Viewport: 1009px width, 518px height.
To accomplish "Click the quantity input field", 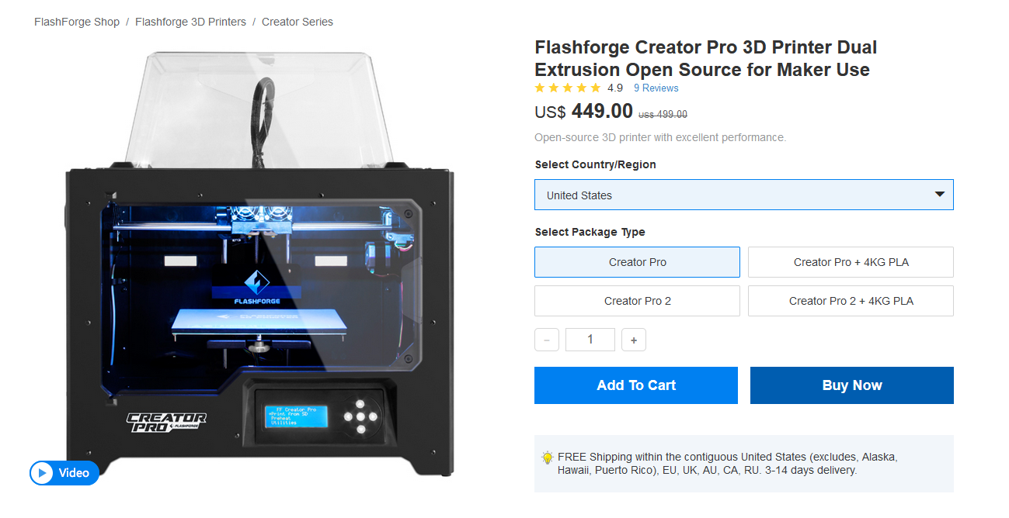I will (590, 340).
